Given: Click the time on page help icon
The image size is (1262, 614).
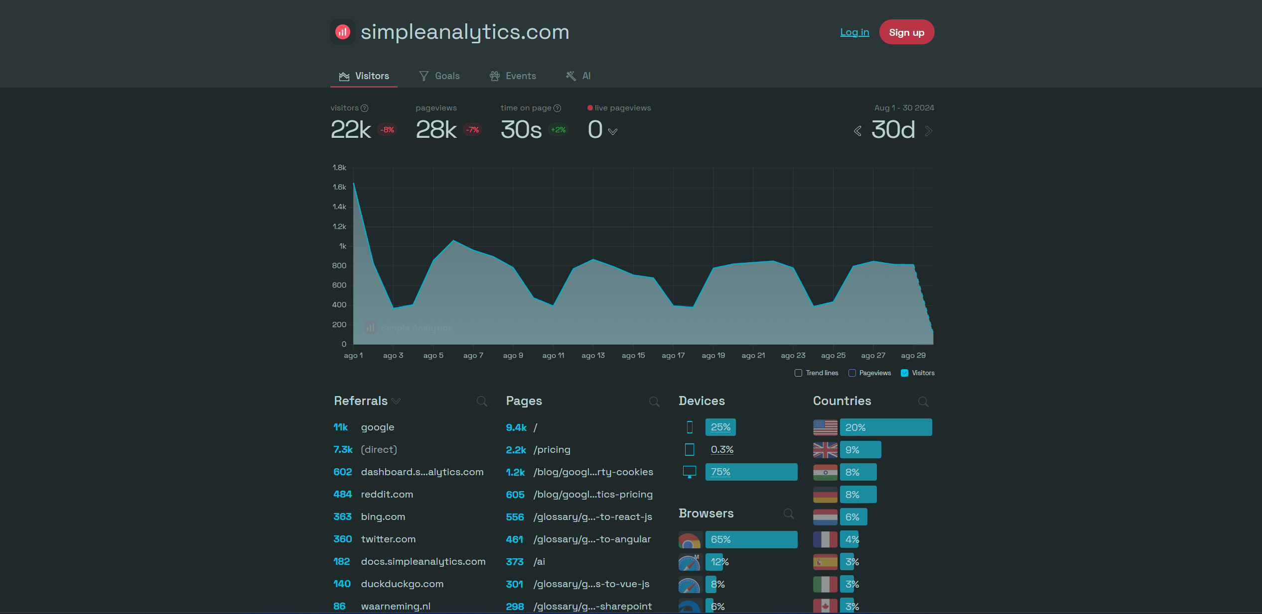Looking at the screenshot, I should (x=557, y=108).
